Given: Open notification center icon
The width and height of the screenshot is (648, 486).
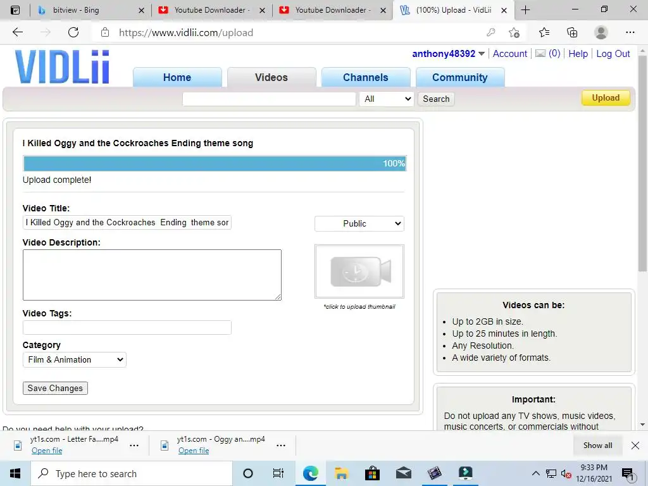Looking at the screenshot, I should point(628,474).
